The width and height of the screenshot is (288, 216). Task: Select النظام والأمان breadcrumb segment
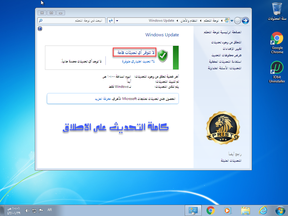(x=189, y=21)
